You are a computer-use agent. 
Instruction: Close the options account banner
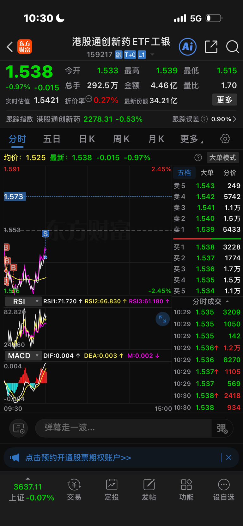pyautogui.click(x=229, y=457)
